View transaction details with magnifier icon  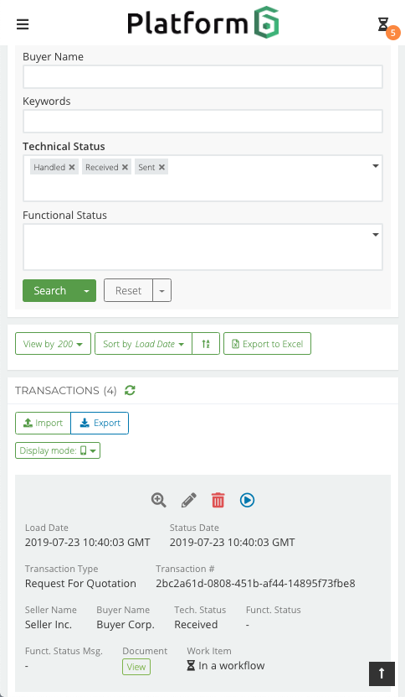(x=158, y=500)
